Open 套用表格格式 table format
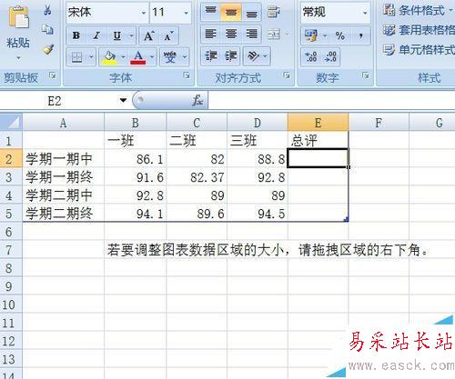 [419, 30]
